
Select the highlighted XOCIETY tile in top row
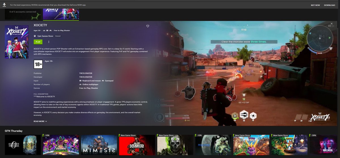(61, 14)
